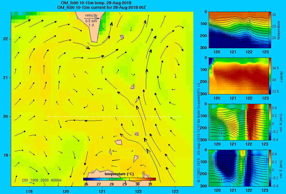Click the vertical 'temperature' axis label
The height and width of the screenshot is (194, 286).
pos(279,30)
